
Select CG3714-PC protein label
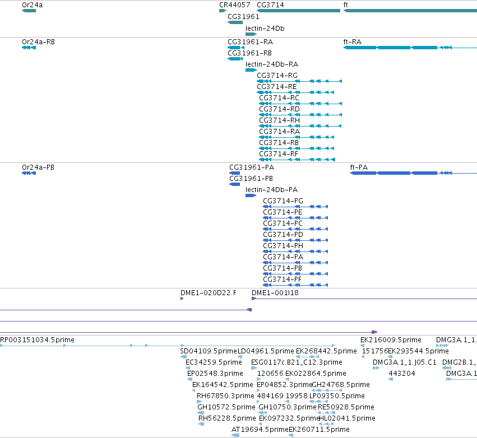pos(283,223)
